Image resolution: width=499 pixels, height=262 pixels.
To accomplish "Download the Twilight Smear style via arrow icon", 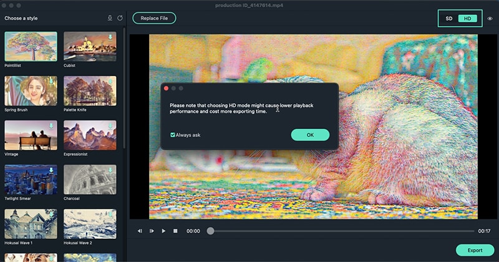I will pyautogui.click(x=51, y=170).
